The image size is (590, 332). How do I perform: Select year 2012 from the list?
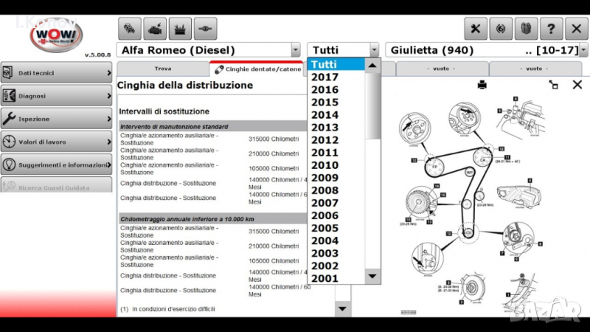(x=324, y=140)
